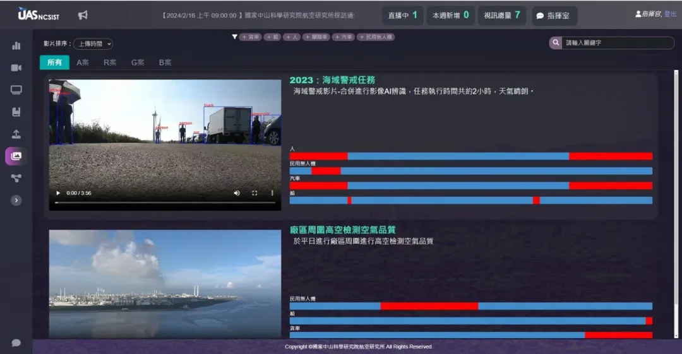This screenshot has height=354, width=682.
Task: Click the 指揮室 chat bubble icon
Action: 540,16
